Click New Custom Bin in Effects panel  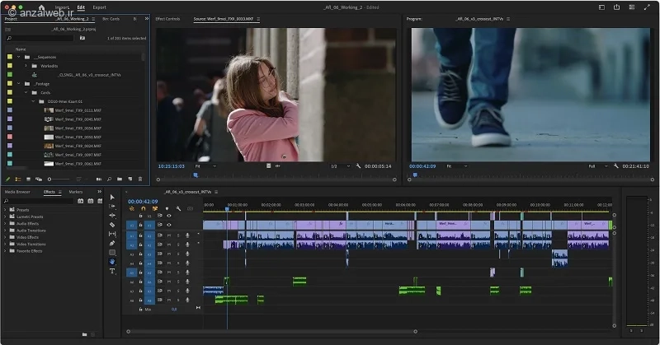85,334
